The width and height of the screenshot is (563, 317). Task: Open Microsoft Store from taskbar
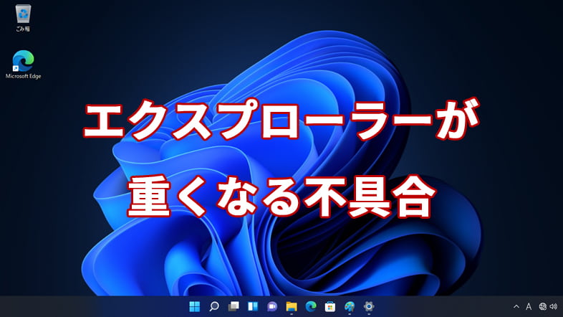click(x=330, y=306)
